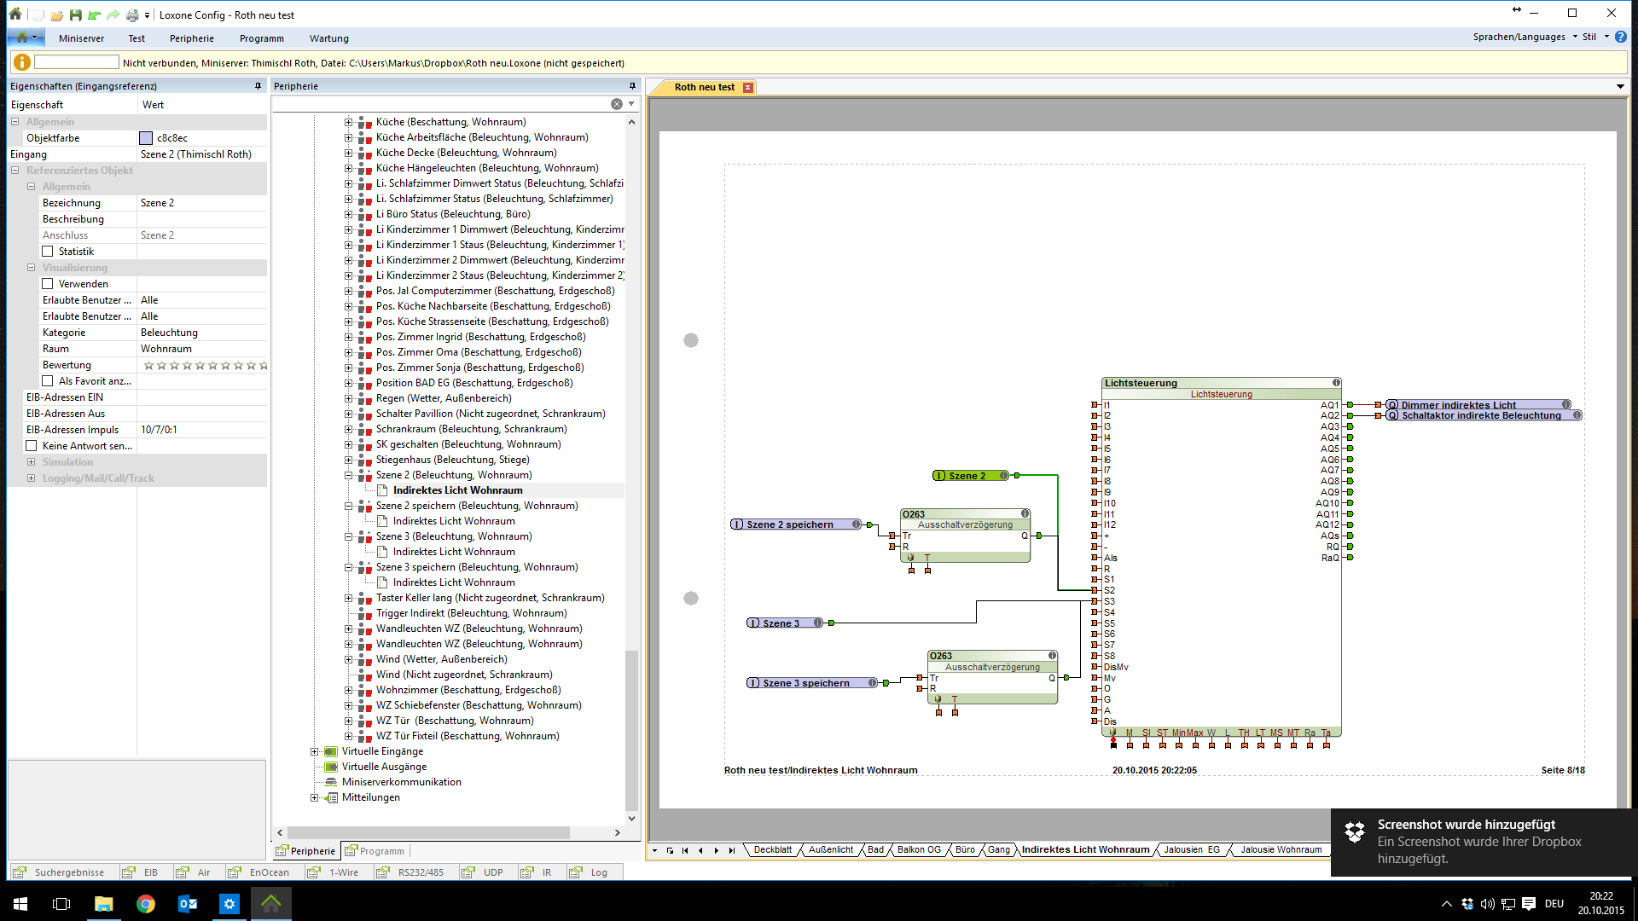Close the Roth neu test document tab

(748, 88)
